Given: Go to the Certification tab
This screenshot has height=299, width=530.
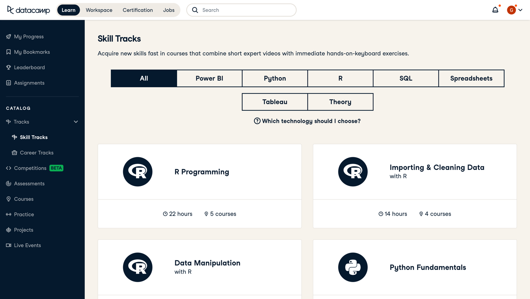Looking at the screenshot, I should point(138,10).
